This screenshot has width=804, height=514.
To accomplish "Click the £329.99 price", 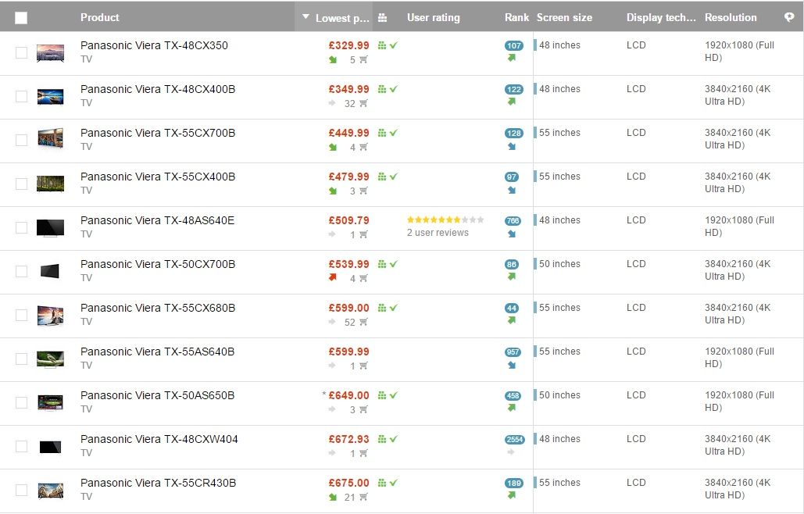I will pos(348,45).
